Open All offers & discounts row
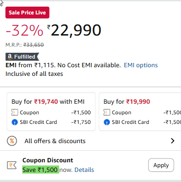 pos(90,141)
